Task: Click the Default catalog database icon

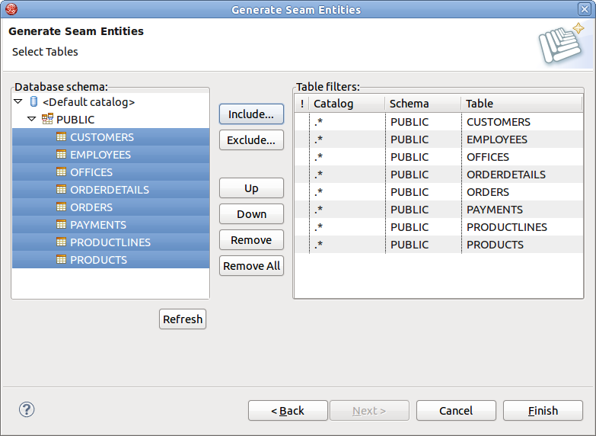Action: [33, 101]
